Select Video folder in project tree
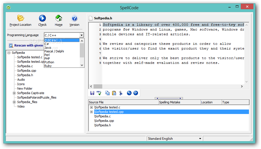 pyautogui.click(x=21, y=106)
